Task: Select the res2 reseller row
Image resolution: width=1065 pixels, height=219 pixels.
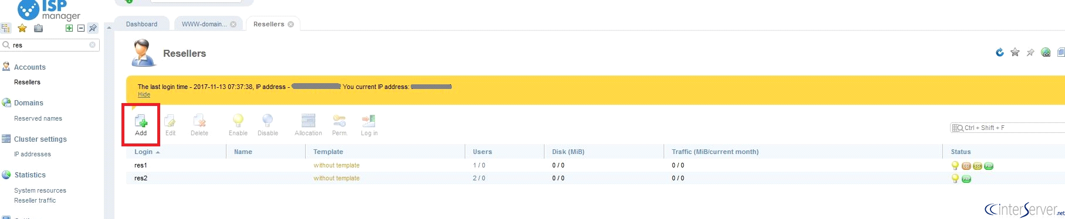Action: point(596,178)
